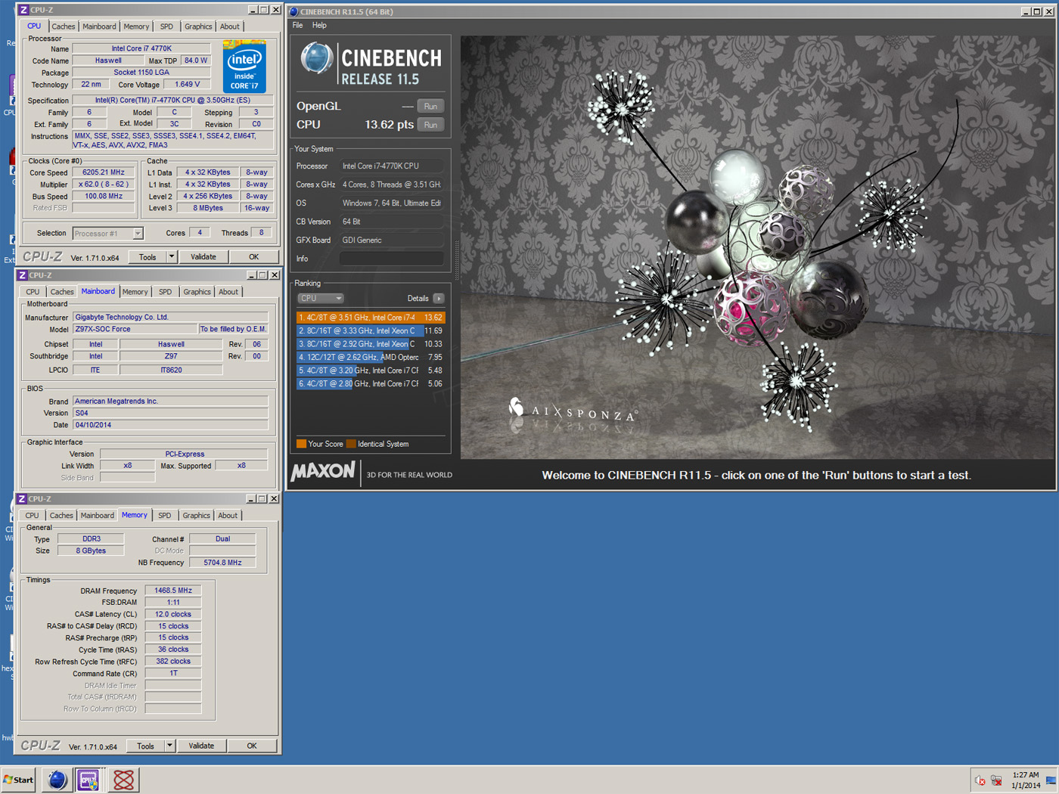The height and width of the screenshot is (794, 1059).
Task: Click the red knot icon in the taskbar
Action: click(123, 780)
